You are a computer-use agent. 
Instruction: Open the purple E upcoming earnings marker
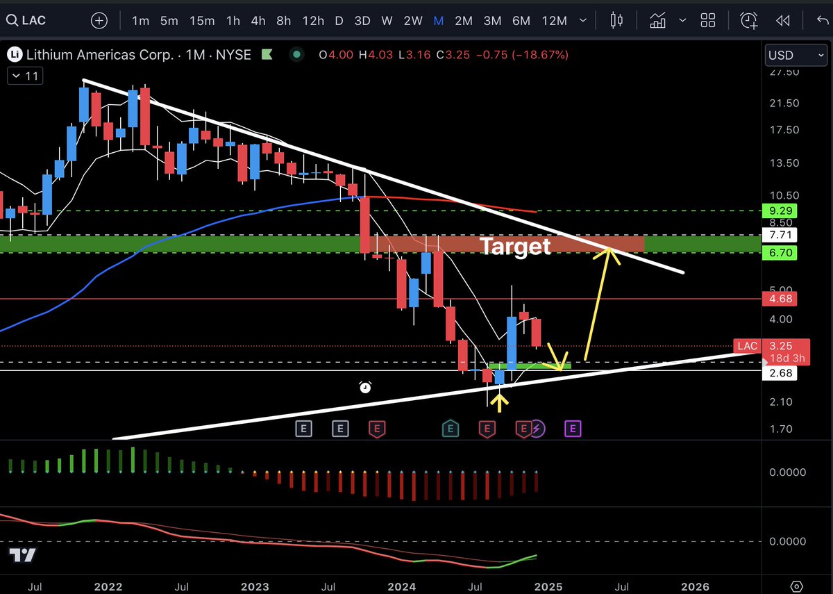tap(573, 429)
